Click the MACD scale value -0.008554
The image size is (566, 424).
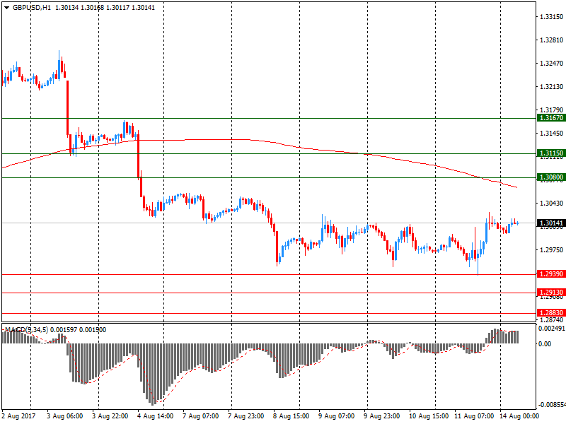[x=551, y=405]
